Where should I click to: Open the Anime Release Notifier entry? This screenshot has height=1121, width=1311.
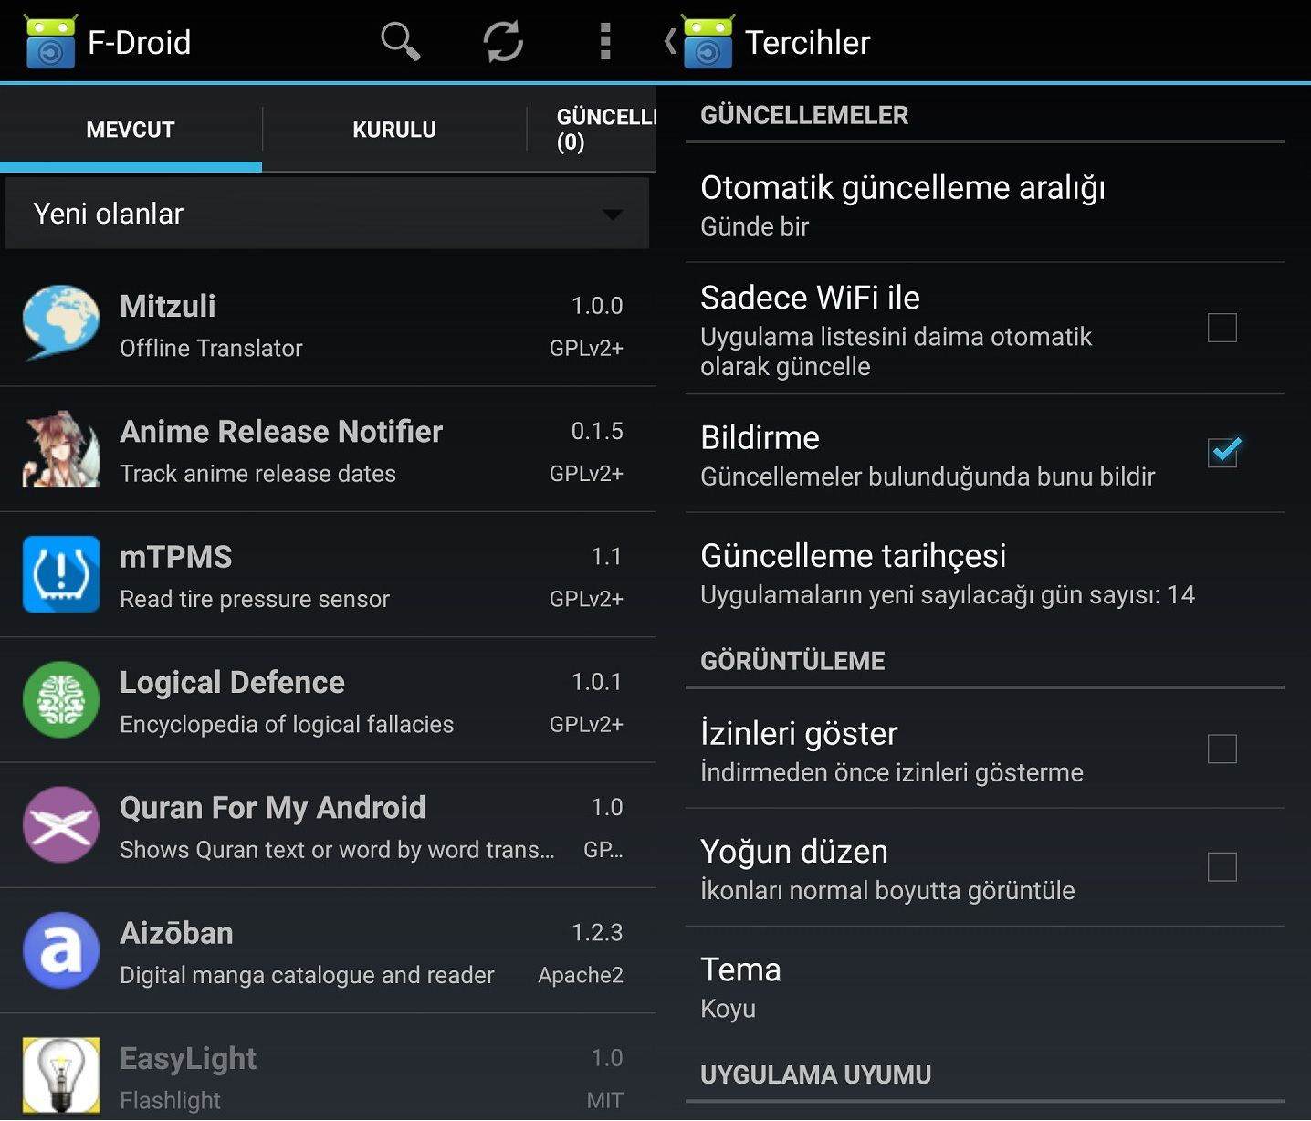tap(328, 449)
